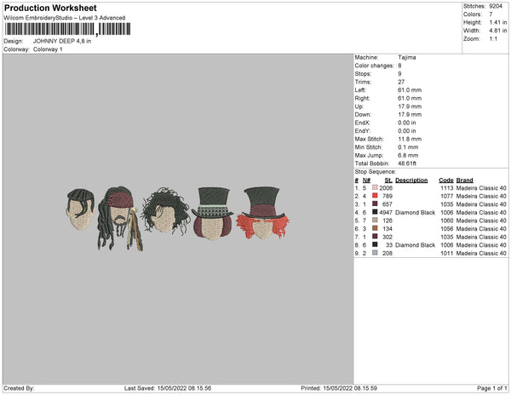Select the Code column header
511x395 pixels.
tap(446, 180)
